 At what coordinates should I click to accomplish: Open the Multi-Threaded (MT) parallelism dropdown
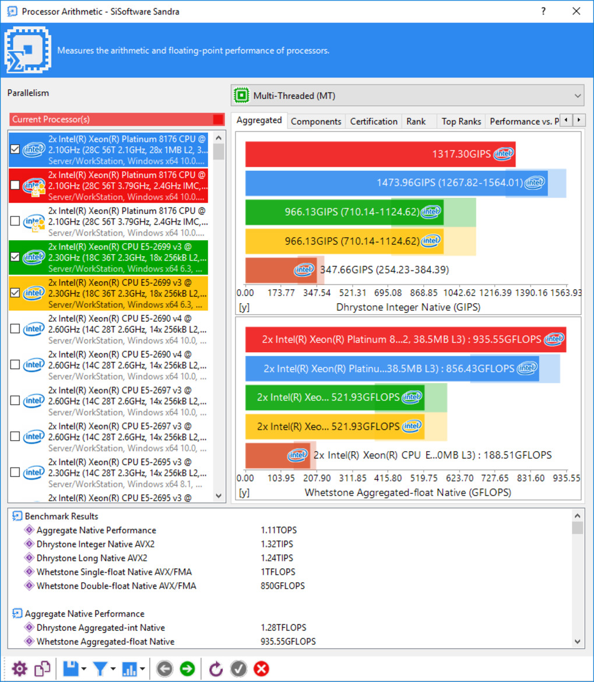tap(407, 96)
